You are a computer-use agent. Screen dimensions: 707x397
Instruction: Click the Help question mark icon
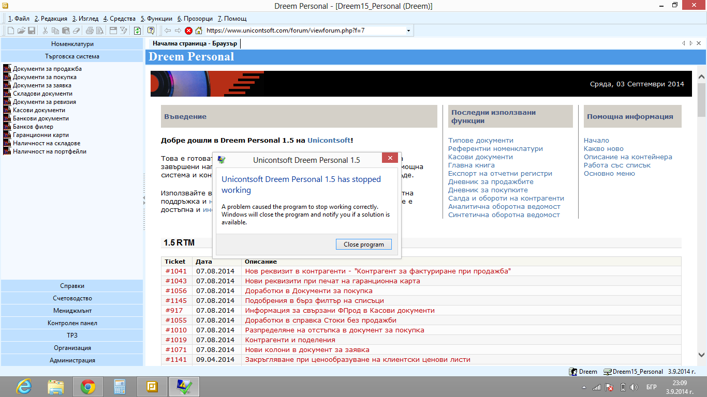tap(151, 30)
